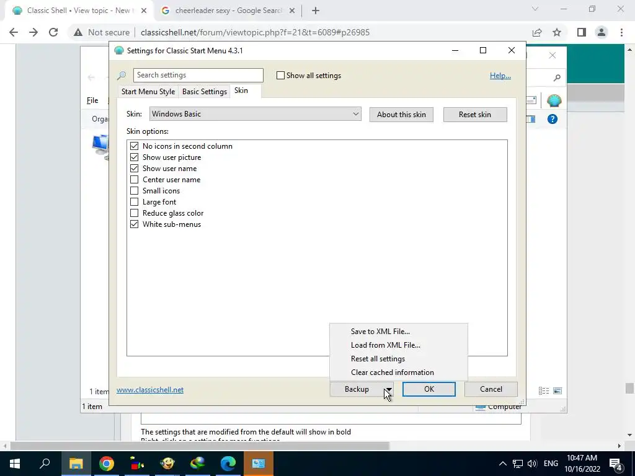Toggle Show all settings checkbox
Viewport: 635px width, 476px height.
280,75
